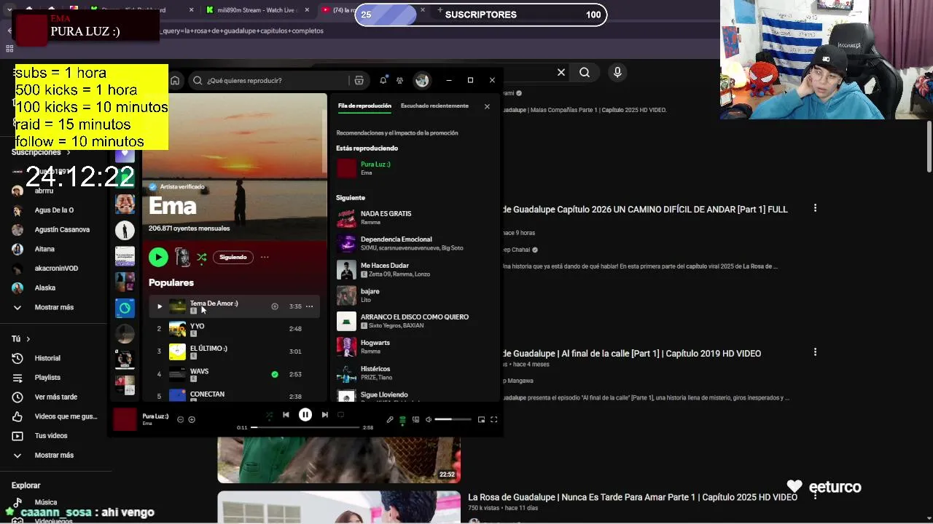Expand Suscripciones section in YouTube sidebar
The image size is (933, 524).
[41, 152]
